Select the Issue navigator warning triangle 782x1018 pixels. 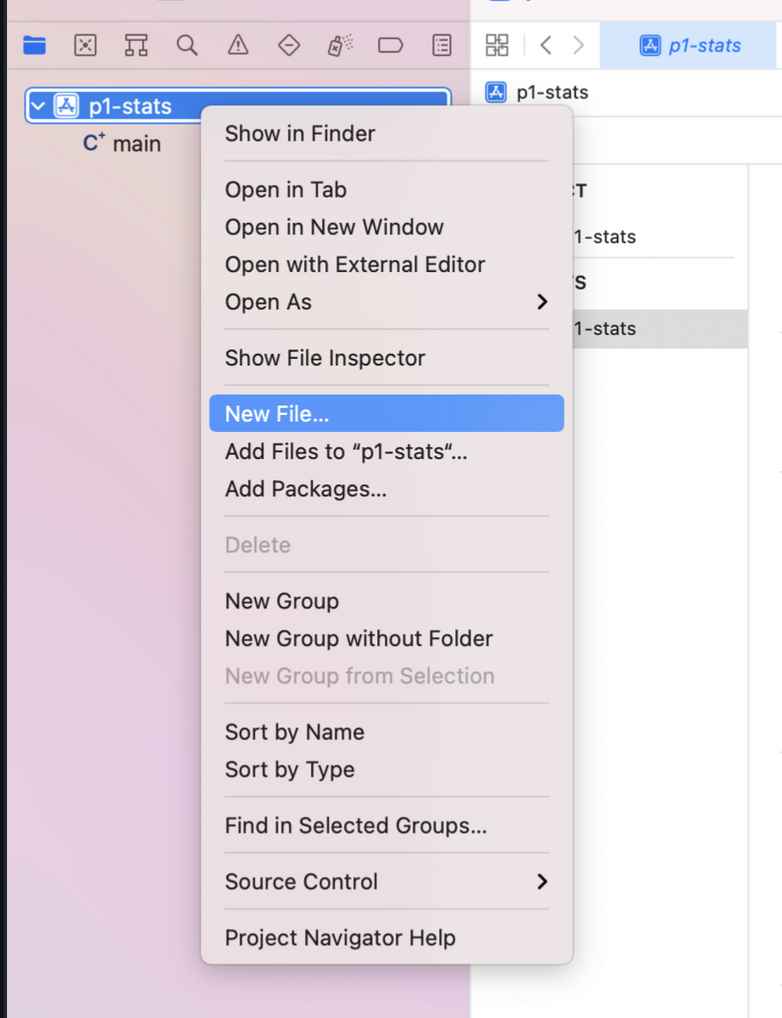(x=238, y=45)
